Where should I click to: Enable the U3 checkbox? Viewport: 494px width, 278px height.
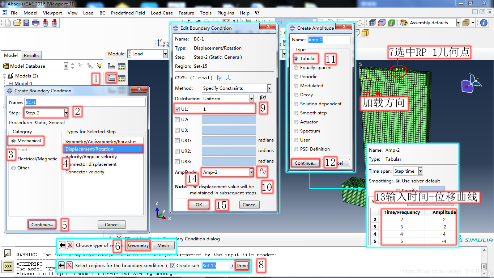177,130
